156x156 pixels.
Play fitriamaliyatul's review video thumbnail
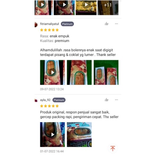52,72
